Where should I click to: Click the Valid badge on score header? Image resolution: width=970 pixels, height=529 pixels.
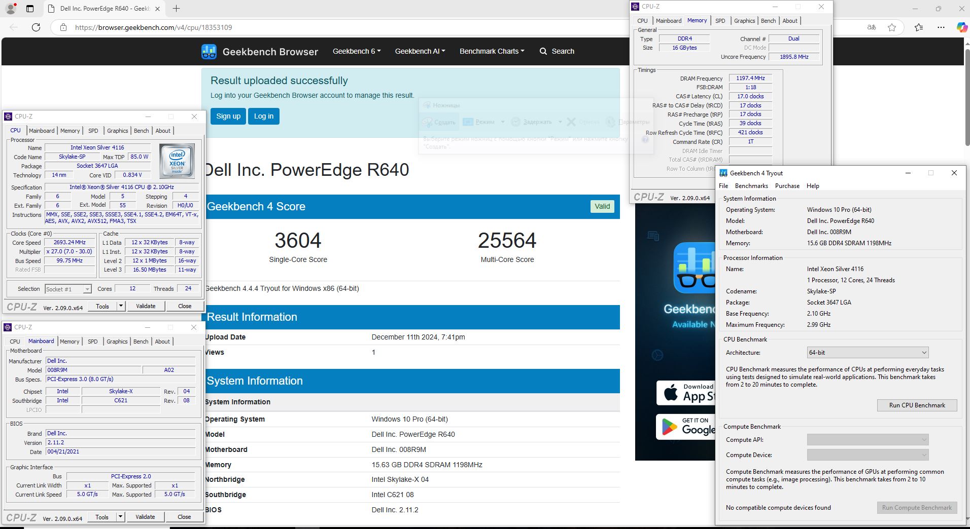(x=602, y=206)
